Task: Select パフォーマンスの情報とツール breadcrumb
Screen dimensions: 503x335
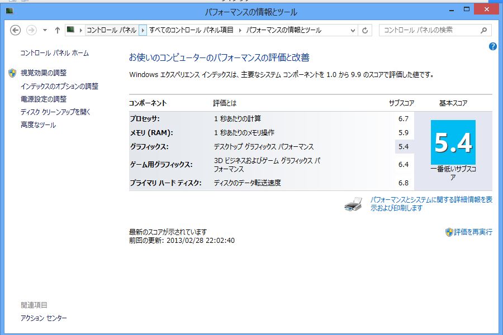Action: 283,30
